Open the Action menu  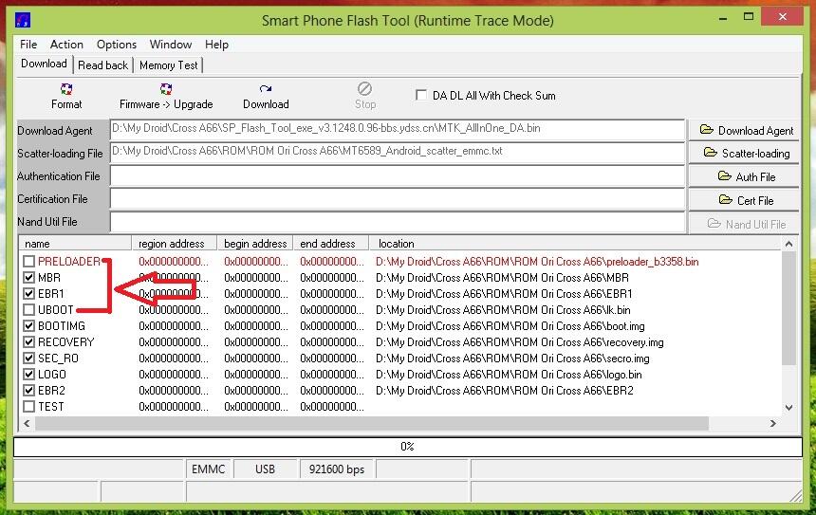66,45
